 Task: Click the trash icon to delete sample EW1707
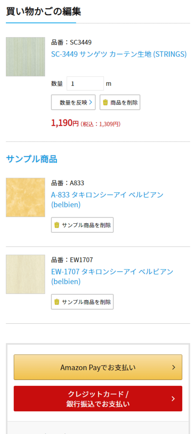tap(57, 302)
